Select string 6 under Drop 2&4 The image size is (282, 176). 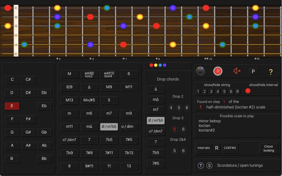click(183, 151)
